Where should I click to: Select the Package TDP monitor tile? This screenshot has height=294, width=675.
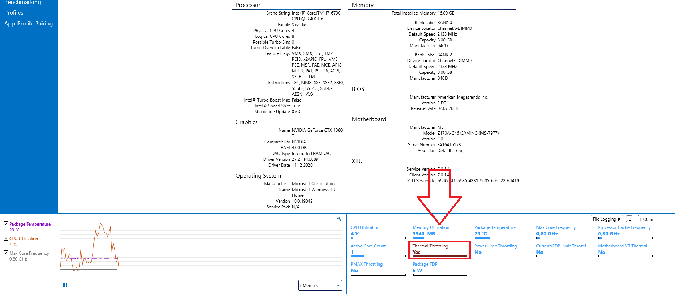(x=440, y=269)
